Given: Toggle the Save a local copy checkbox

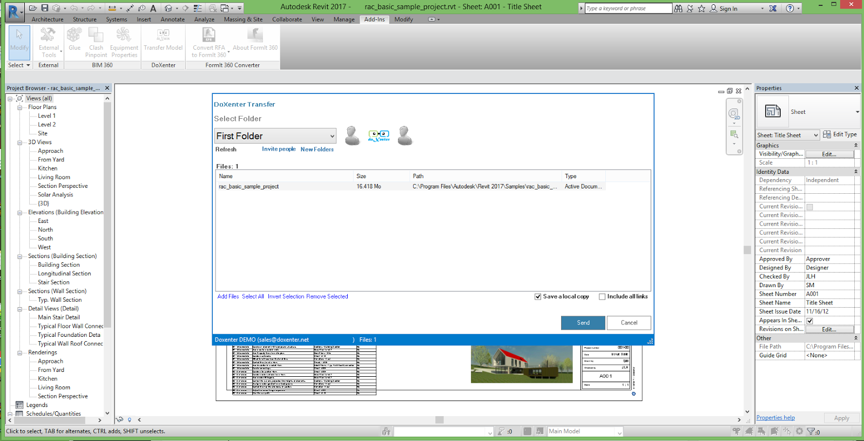Looking at the screenshot, I should pyautogui.click(x=538, y=297).
